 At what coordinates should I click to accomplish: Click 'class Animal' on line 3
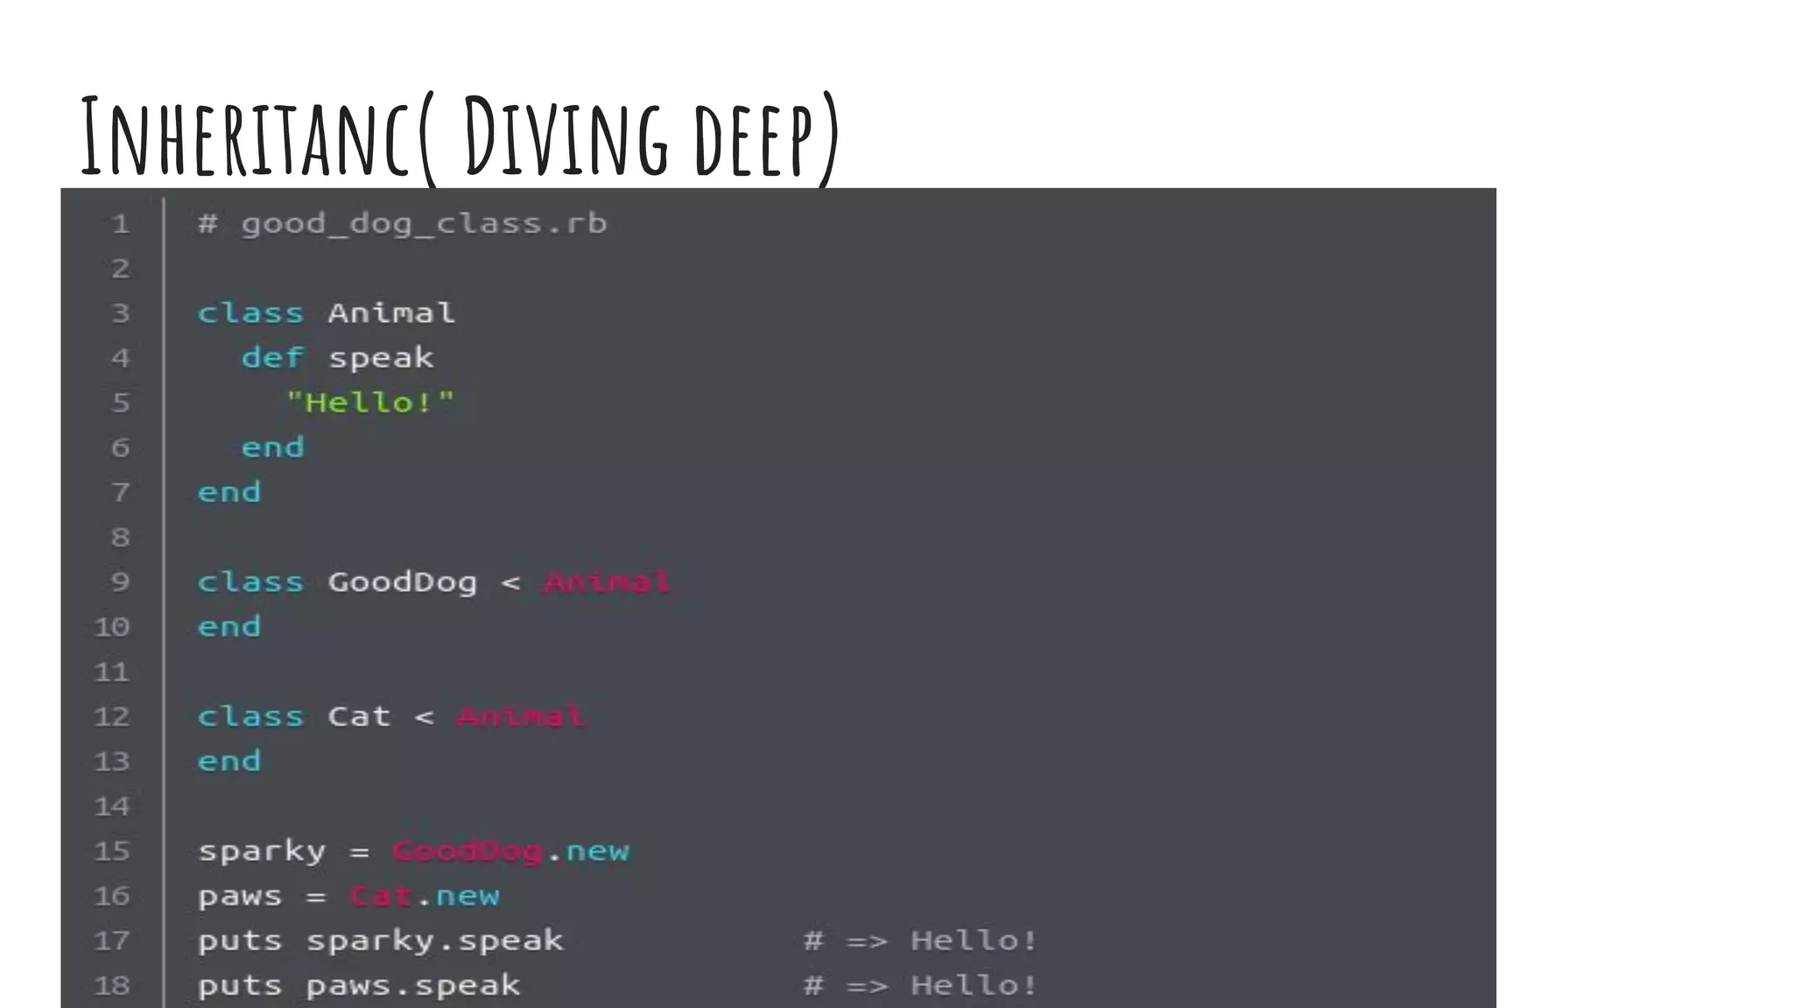pos(327,313)
